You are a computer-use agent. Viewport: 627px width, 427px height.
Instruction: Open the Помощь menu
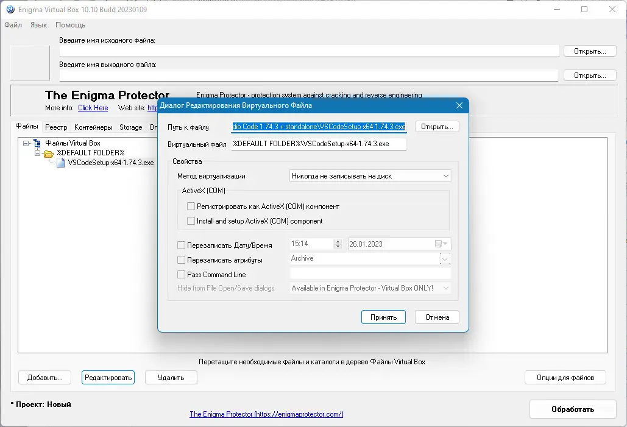tap(71, 25)
